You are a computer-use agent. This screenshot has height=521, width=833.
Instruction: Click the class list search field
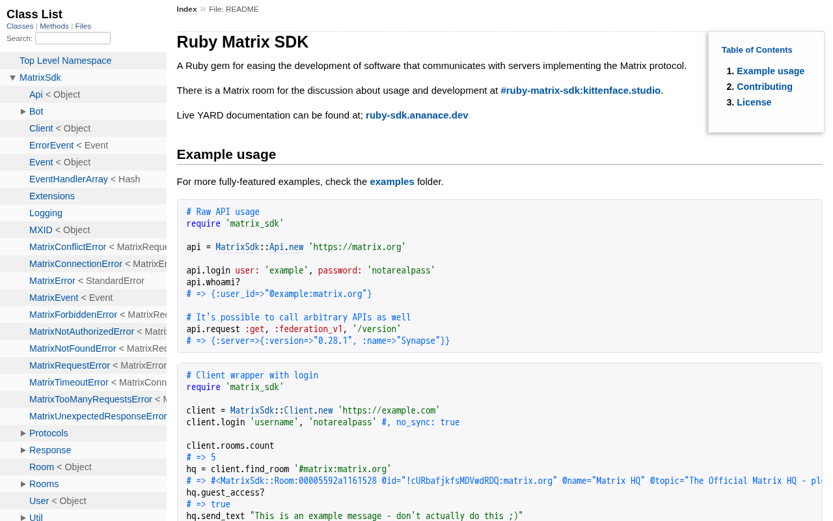(x=73, y=38)
